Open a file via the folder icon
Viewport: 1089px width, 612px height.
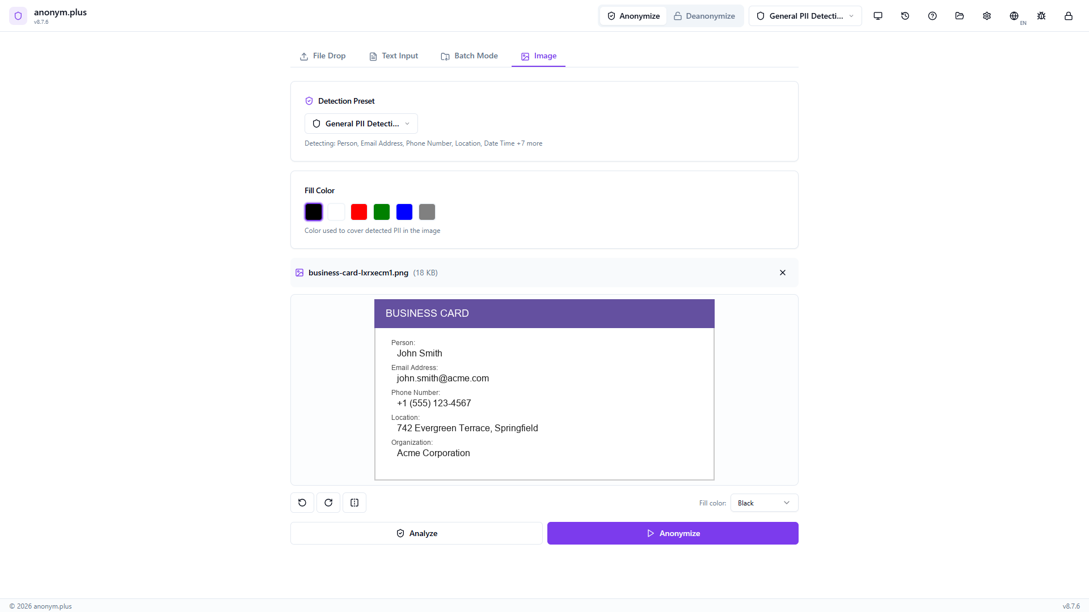pos(959,16)
